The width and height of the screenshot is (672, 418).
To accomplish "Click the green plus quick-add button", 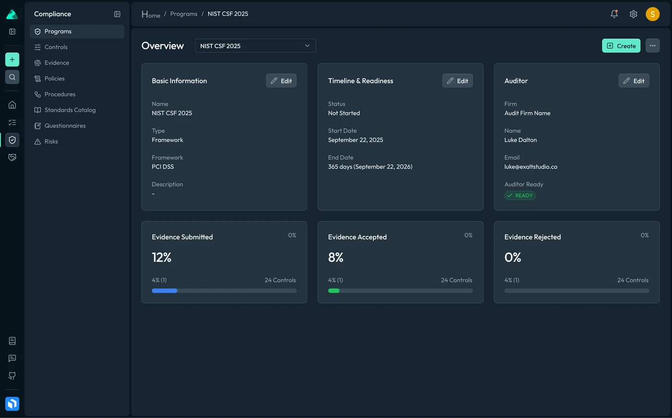I will [12, 59].
